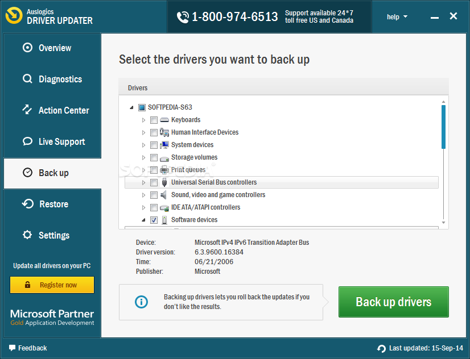Check the Universal Serial Bus controllers checkbox
Screen dimensions: 470x359
[154, 182]
